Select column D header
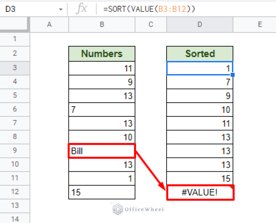Image resolution: width=276 pixels, height=223 pixels. (200, 24)
